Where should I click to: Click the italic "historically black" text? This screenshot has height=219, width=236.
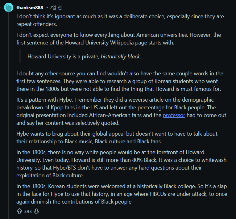coord(120,57)
